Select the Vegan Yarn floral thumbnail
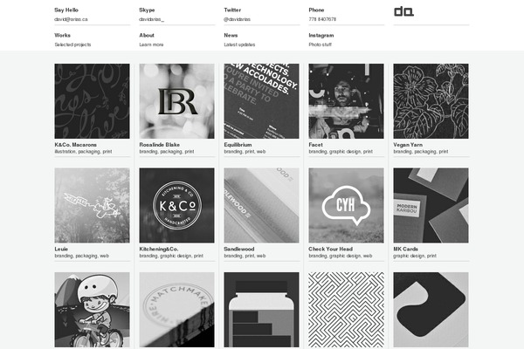The image size is (524, 349). coord(431,101)
